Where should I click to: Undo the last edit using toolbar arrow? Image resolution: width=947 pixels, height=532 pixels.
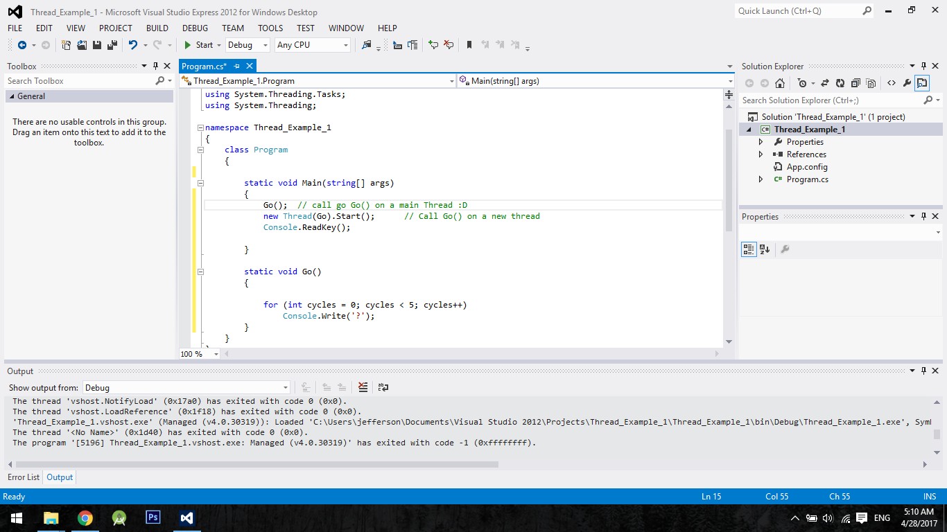[x=132, y=45]
